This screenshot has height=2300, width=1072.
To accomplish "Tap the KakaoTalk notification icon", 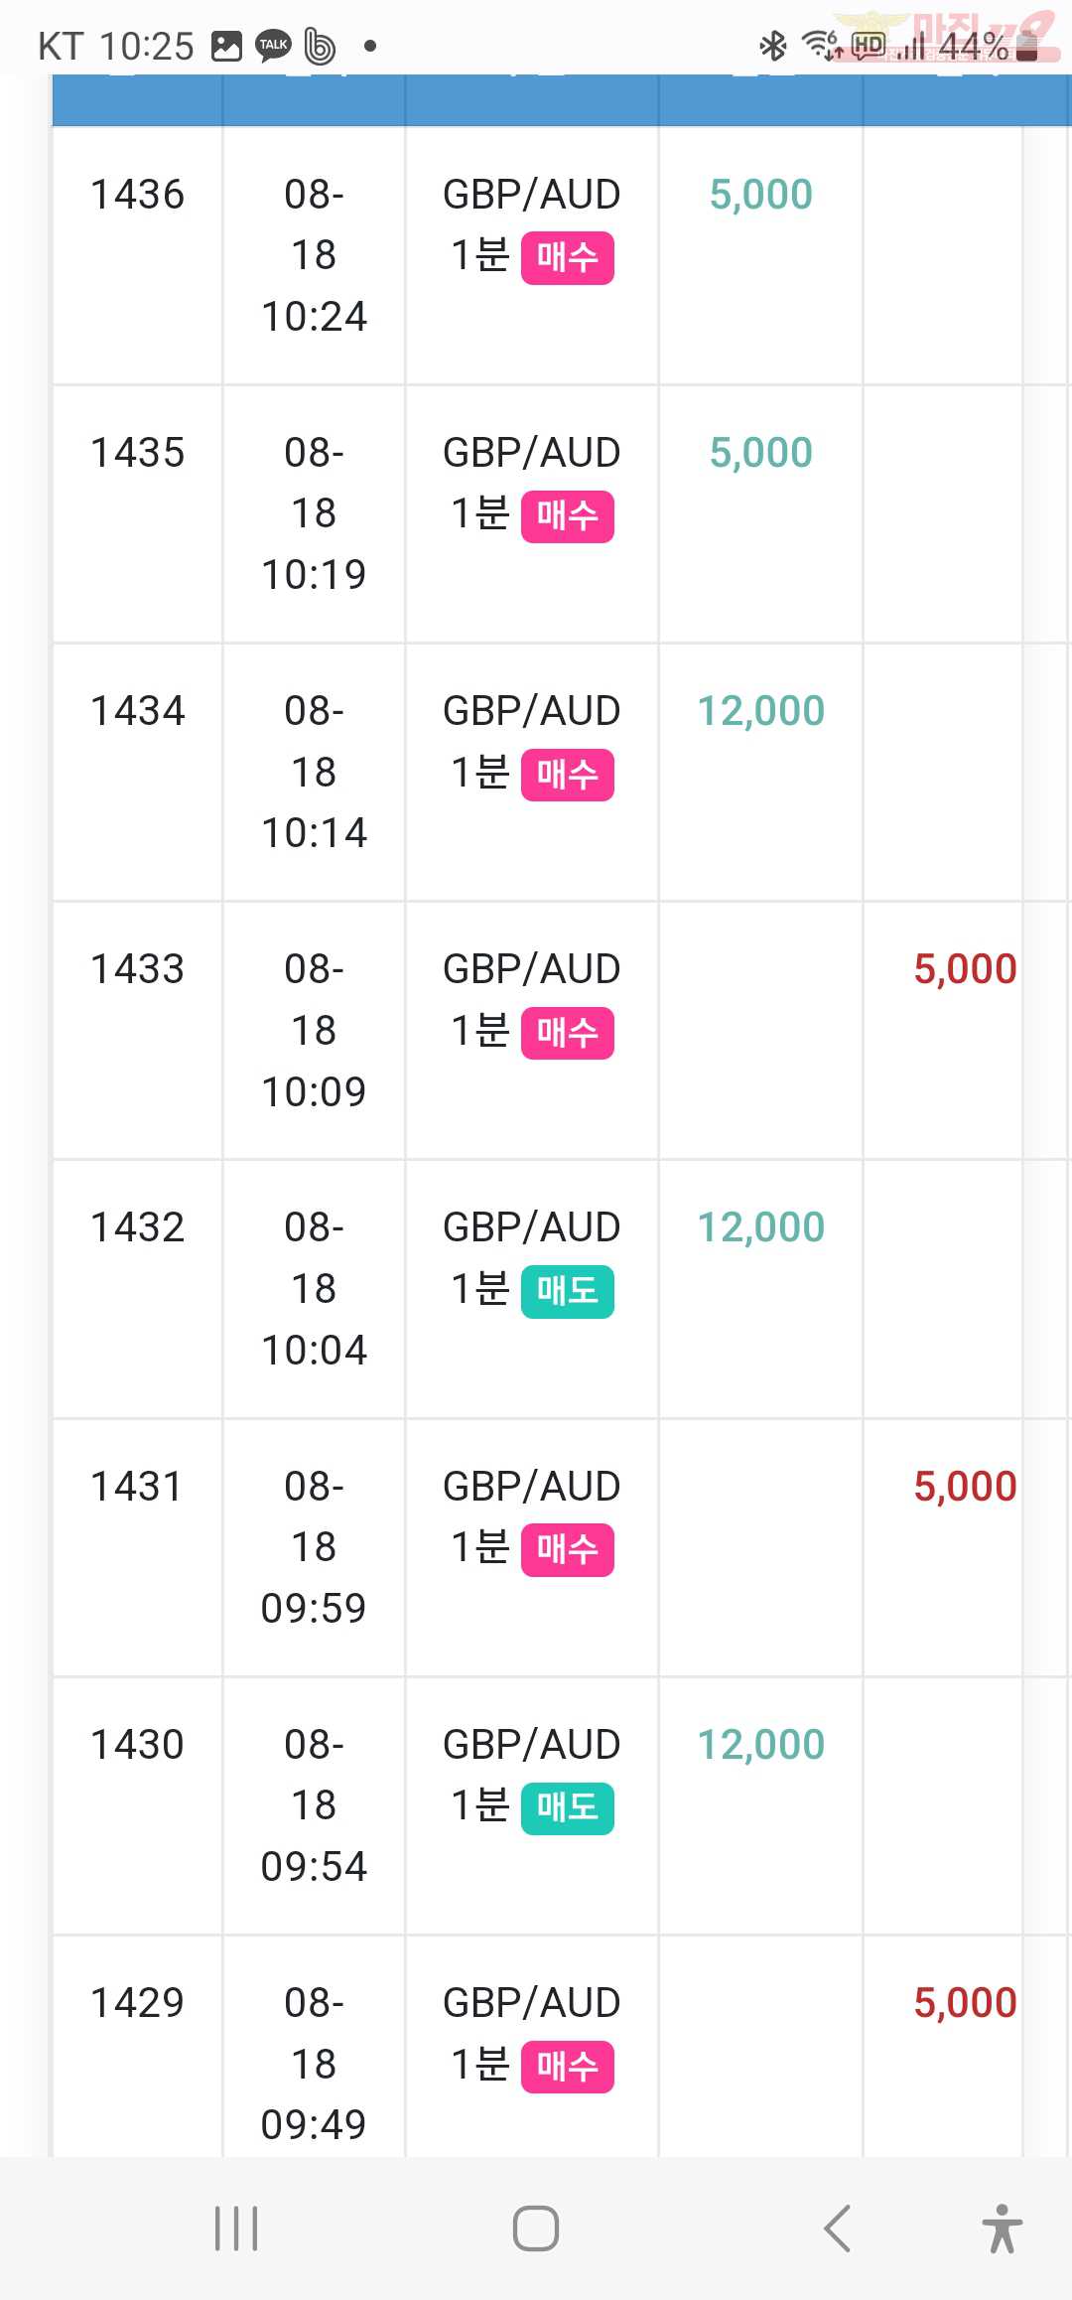I will 273,46.
